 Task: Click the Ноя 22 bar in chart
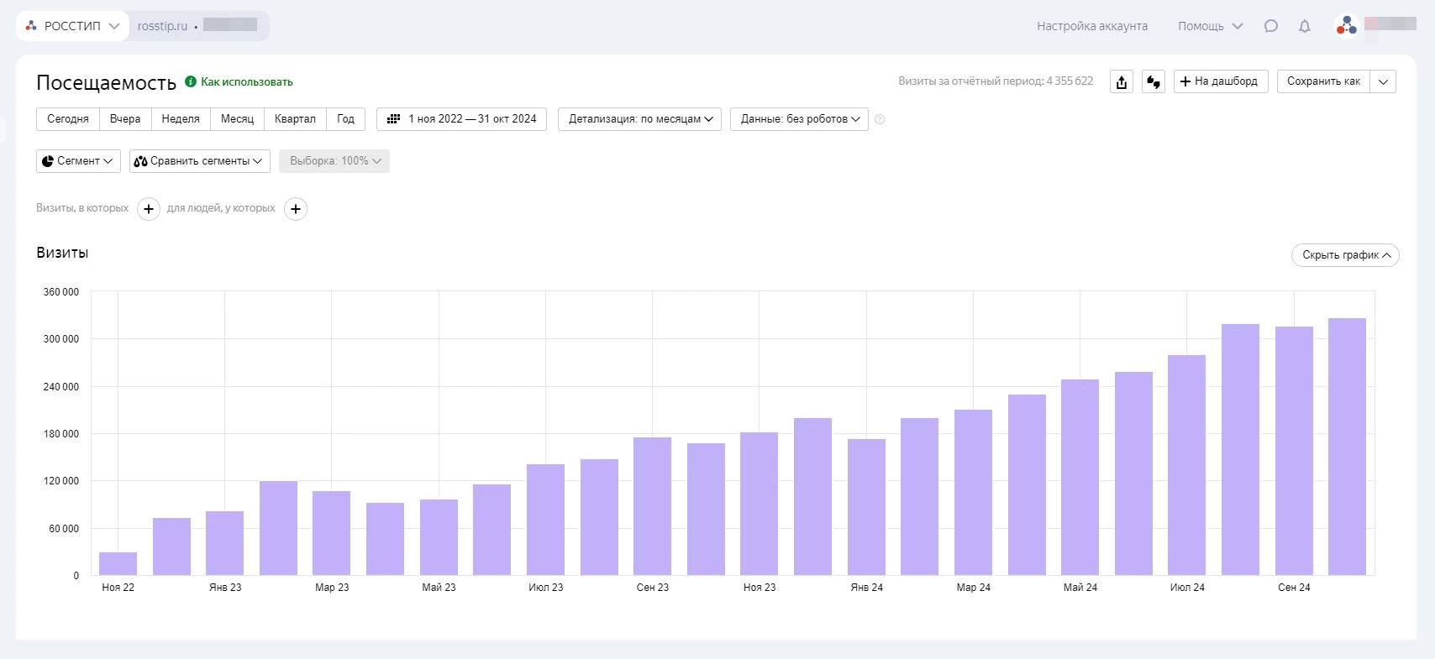coord(118,563)
